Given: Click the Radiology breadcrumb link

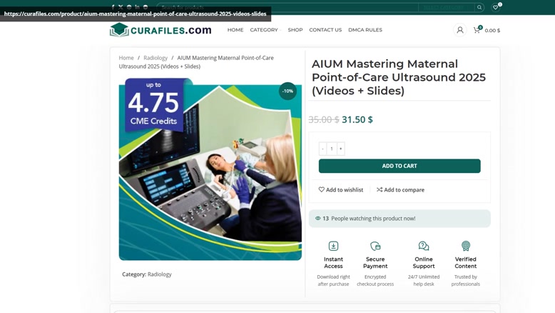Looking at the screenshot, I should click(x=156, y=58).
